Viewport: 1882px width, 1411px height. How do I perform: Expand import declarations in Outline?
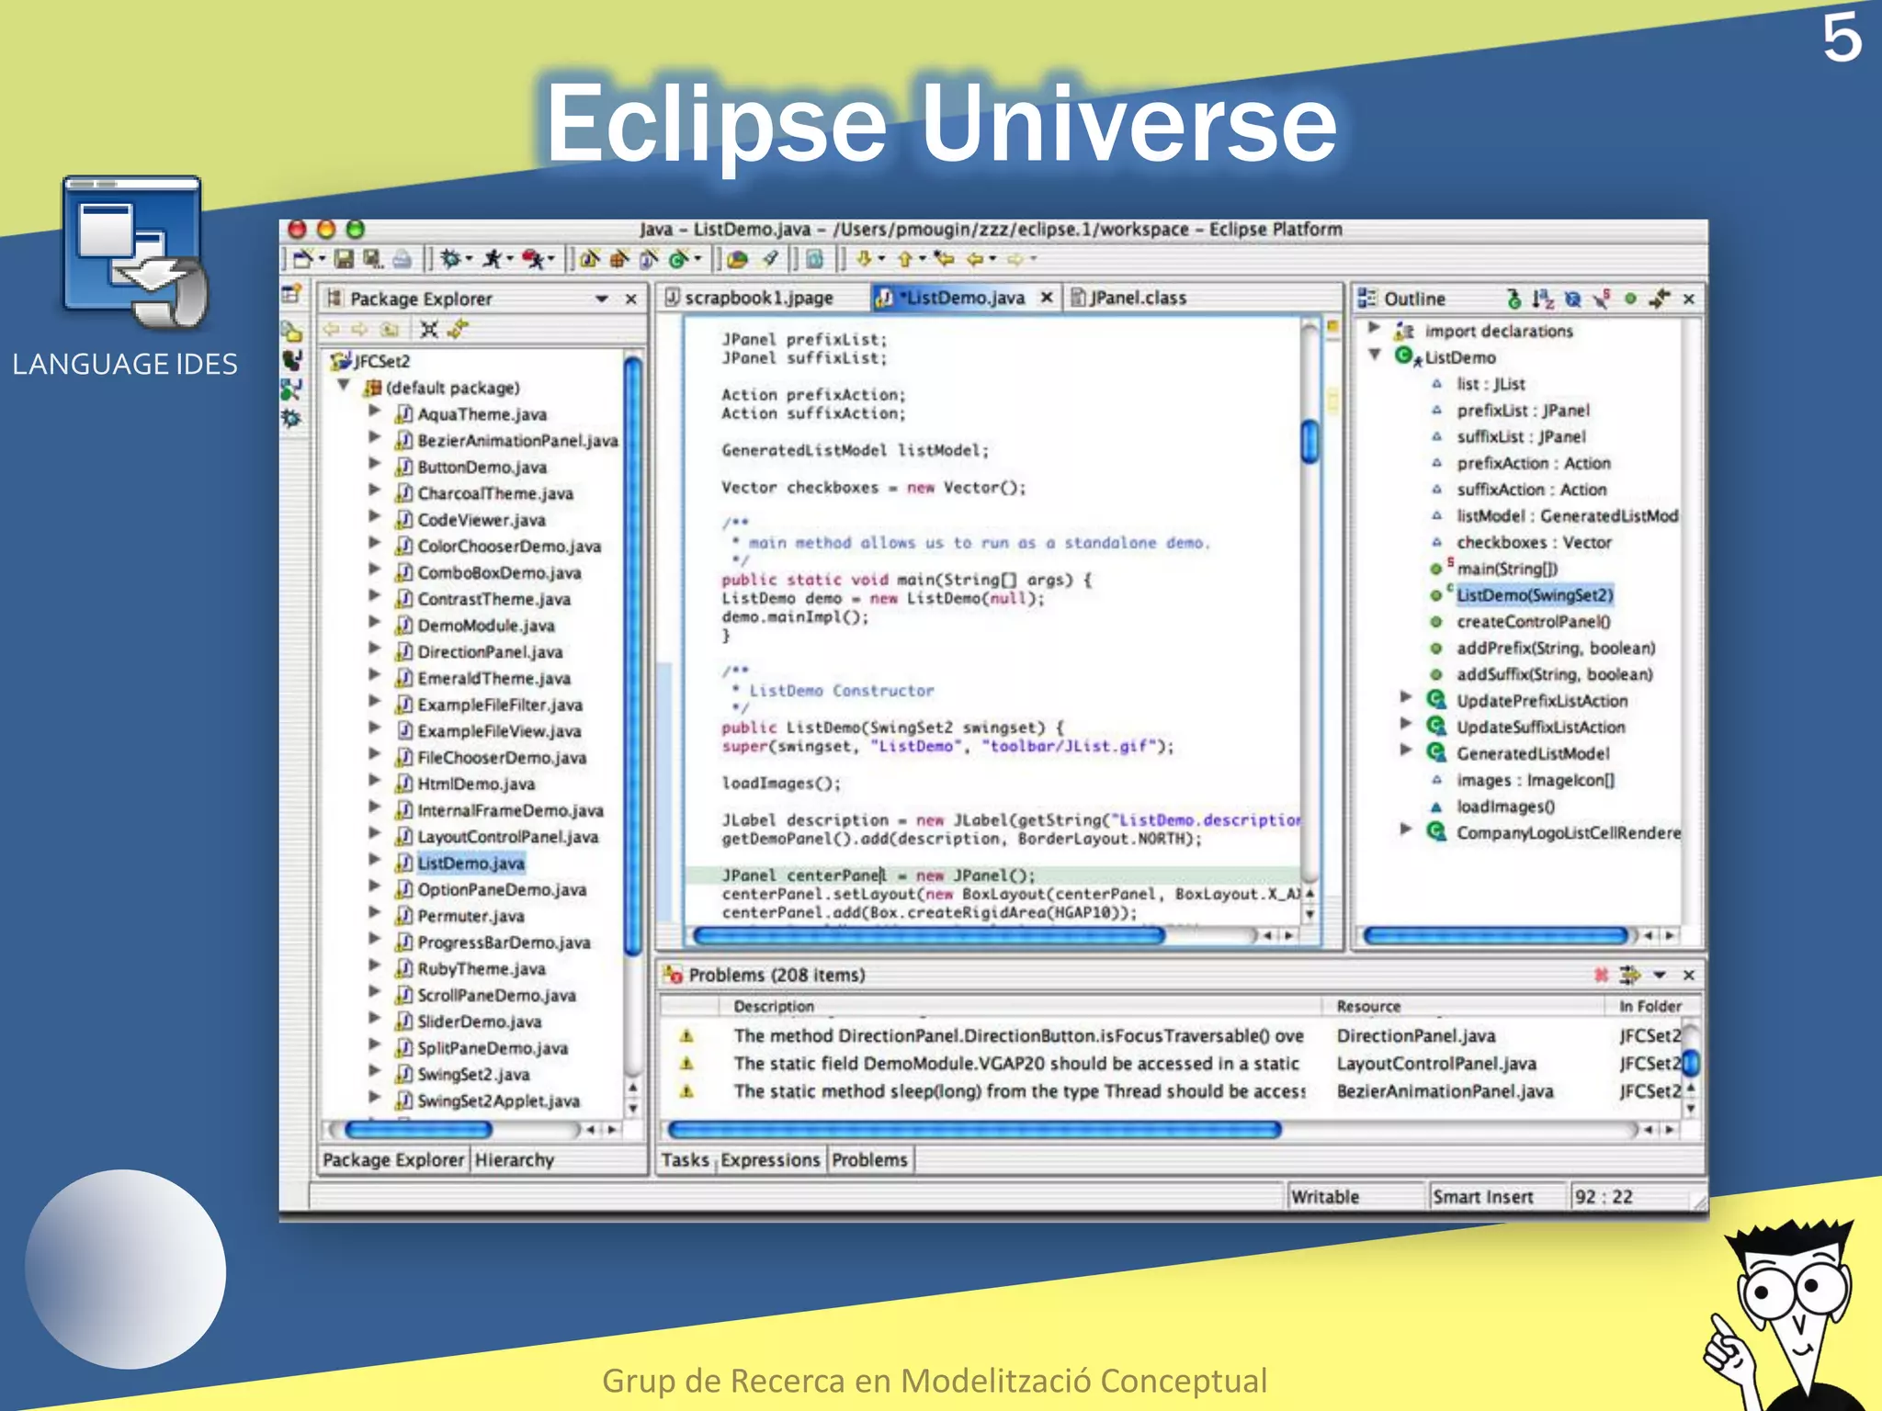tap(1373, 328)
